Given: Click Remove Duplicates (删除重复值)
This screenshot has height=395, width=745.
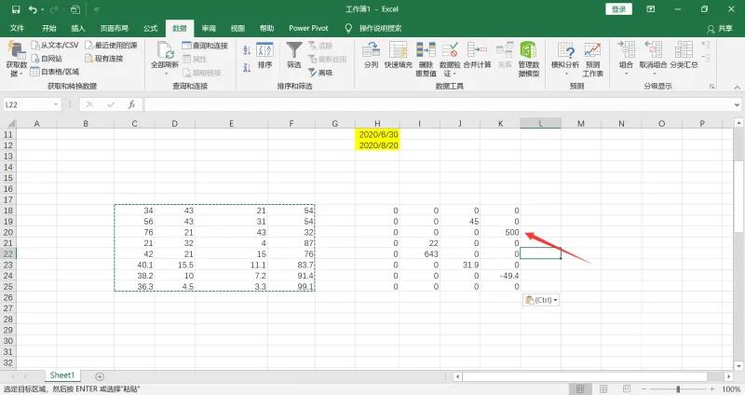Looking at the screenshot, I should point(426,60).
